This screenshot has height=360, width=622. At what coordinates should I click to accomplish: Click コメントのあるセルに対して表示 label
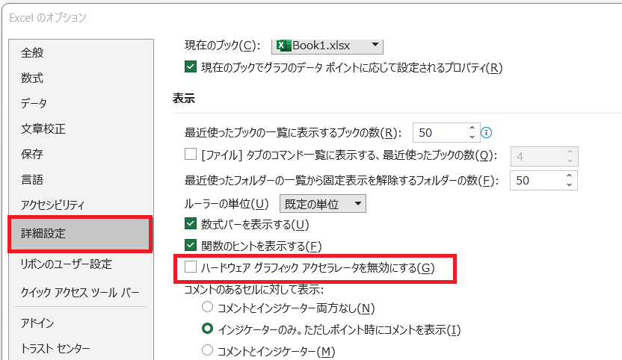(254, 290)
